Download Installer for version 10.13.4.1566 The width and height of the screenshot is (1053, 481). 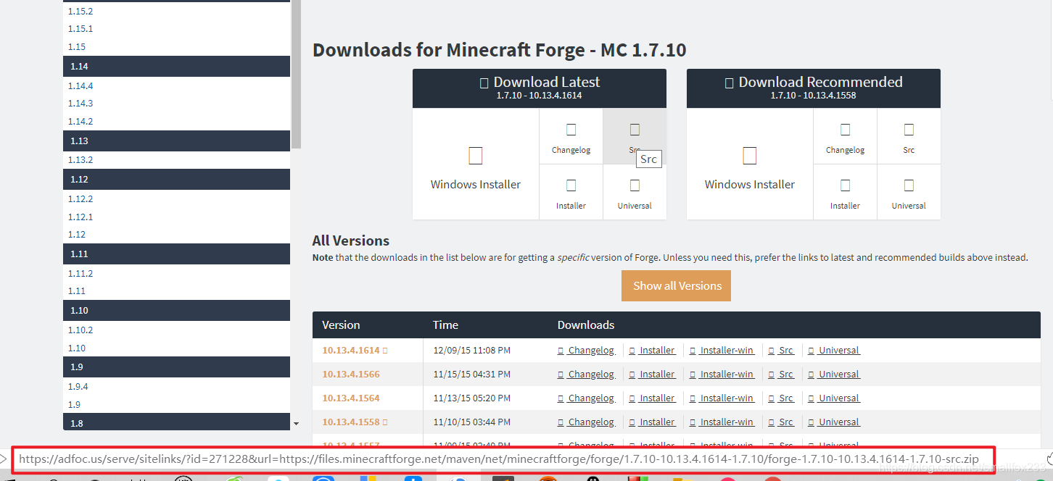(652, 375)
